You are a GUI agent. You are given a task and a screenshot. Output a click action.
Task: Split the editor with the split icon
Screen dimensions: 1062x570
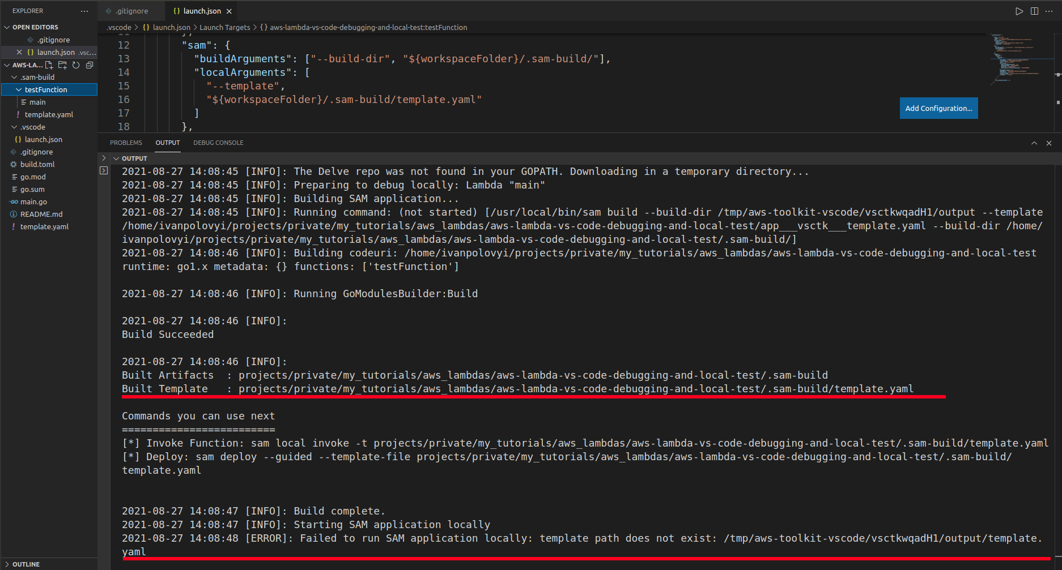click(1034, 11)
